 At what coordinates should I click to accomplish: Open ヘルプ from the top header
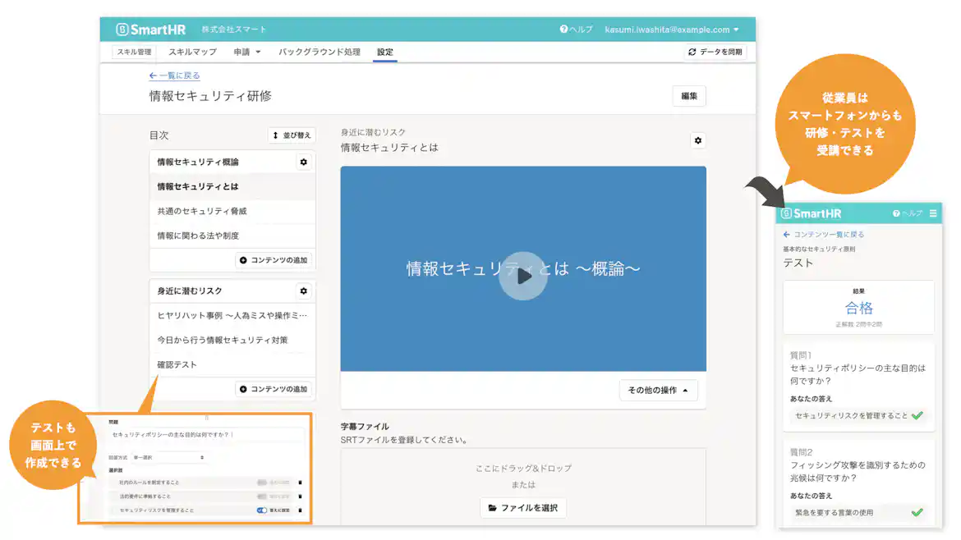(x=576, y=29)
